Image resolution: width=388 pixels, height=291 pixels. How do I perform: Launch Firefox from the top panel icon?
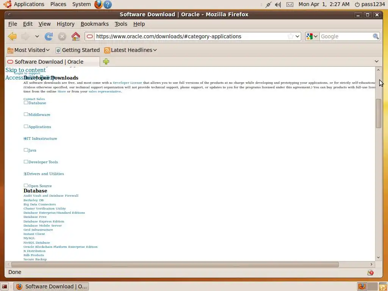point(99,4)
